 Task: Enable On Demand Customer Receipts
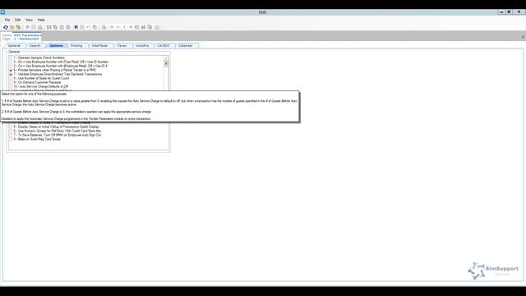coord(11,82)
